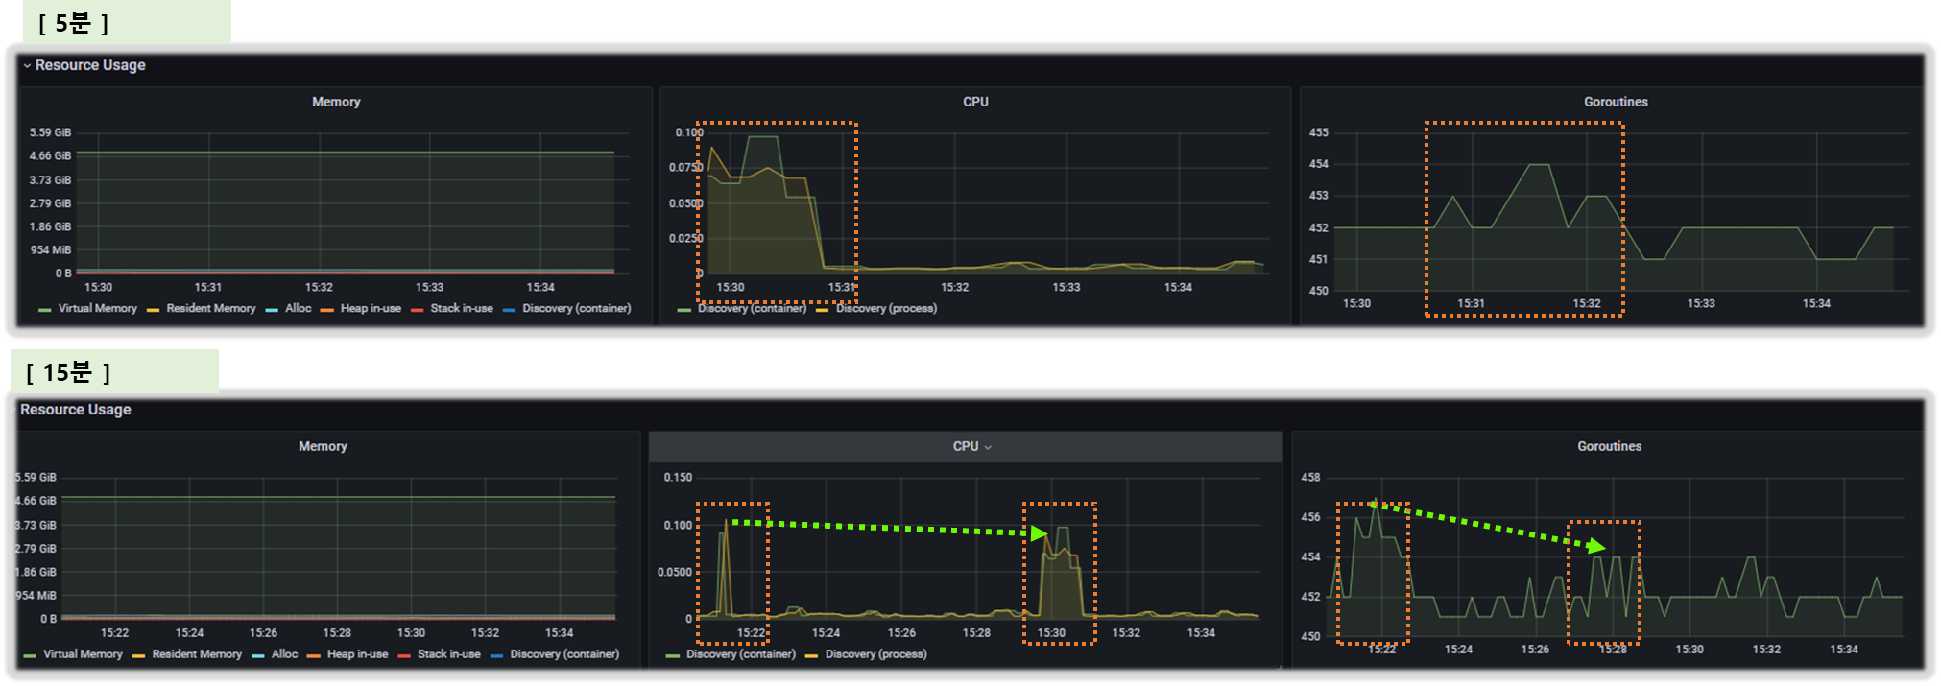1941x686 pixels.
Task: Click Resource Usage row title in 15분 dashboard
Action: point(76,410)
